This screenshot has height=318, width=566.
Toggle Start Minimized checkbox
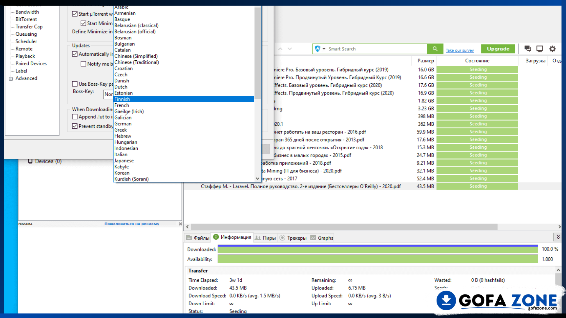coord(83,23)
